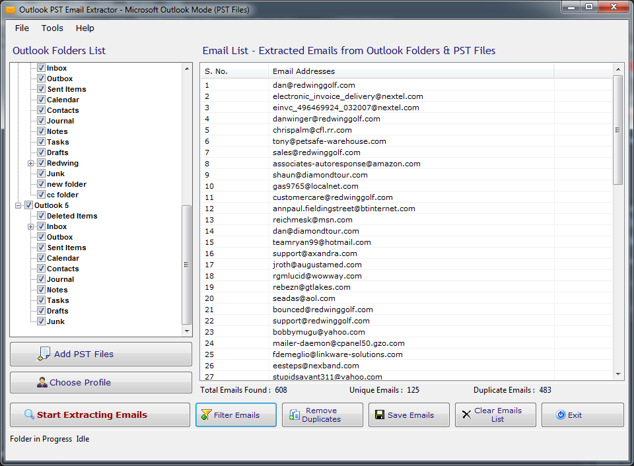Select associates-autoresponse@amazon.com row
The image size is (634, 466).
coord(406,164)
